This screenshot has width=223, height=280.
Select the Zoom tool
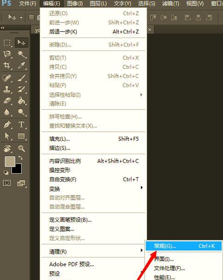click(22, 148)
